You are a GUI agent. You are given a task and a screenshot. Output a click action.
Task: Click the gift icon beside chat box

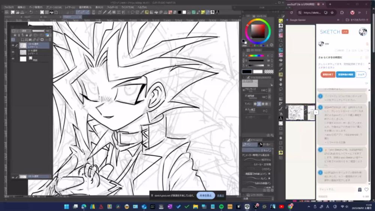tap(360, 190)
